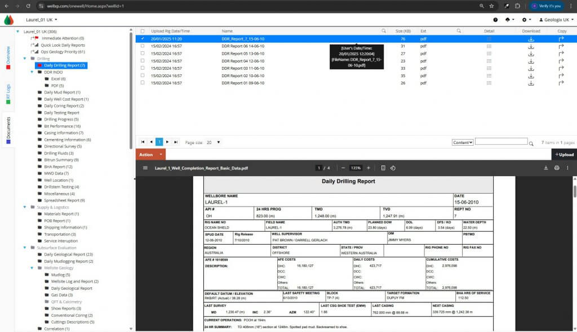Open the Content filter dropdown
Image resolution: width=577 pixels, height=332 pixels.
pyautogui.click(x=463, y=142)
